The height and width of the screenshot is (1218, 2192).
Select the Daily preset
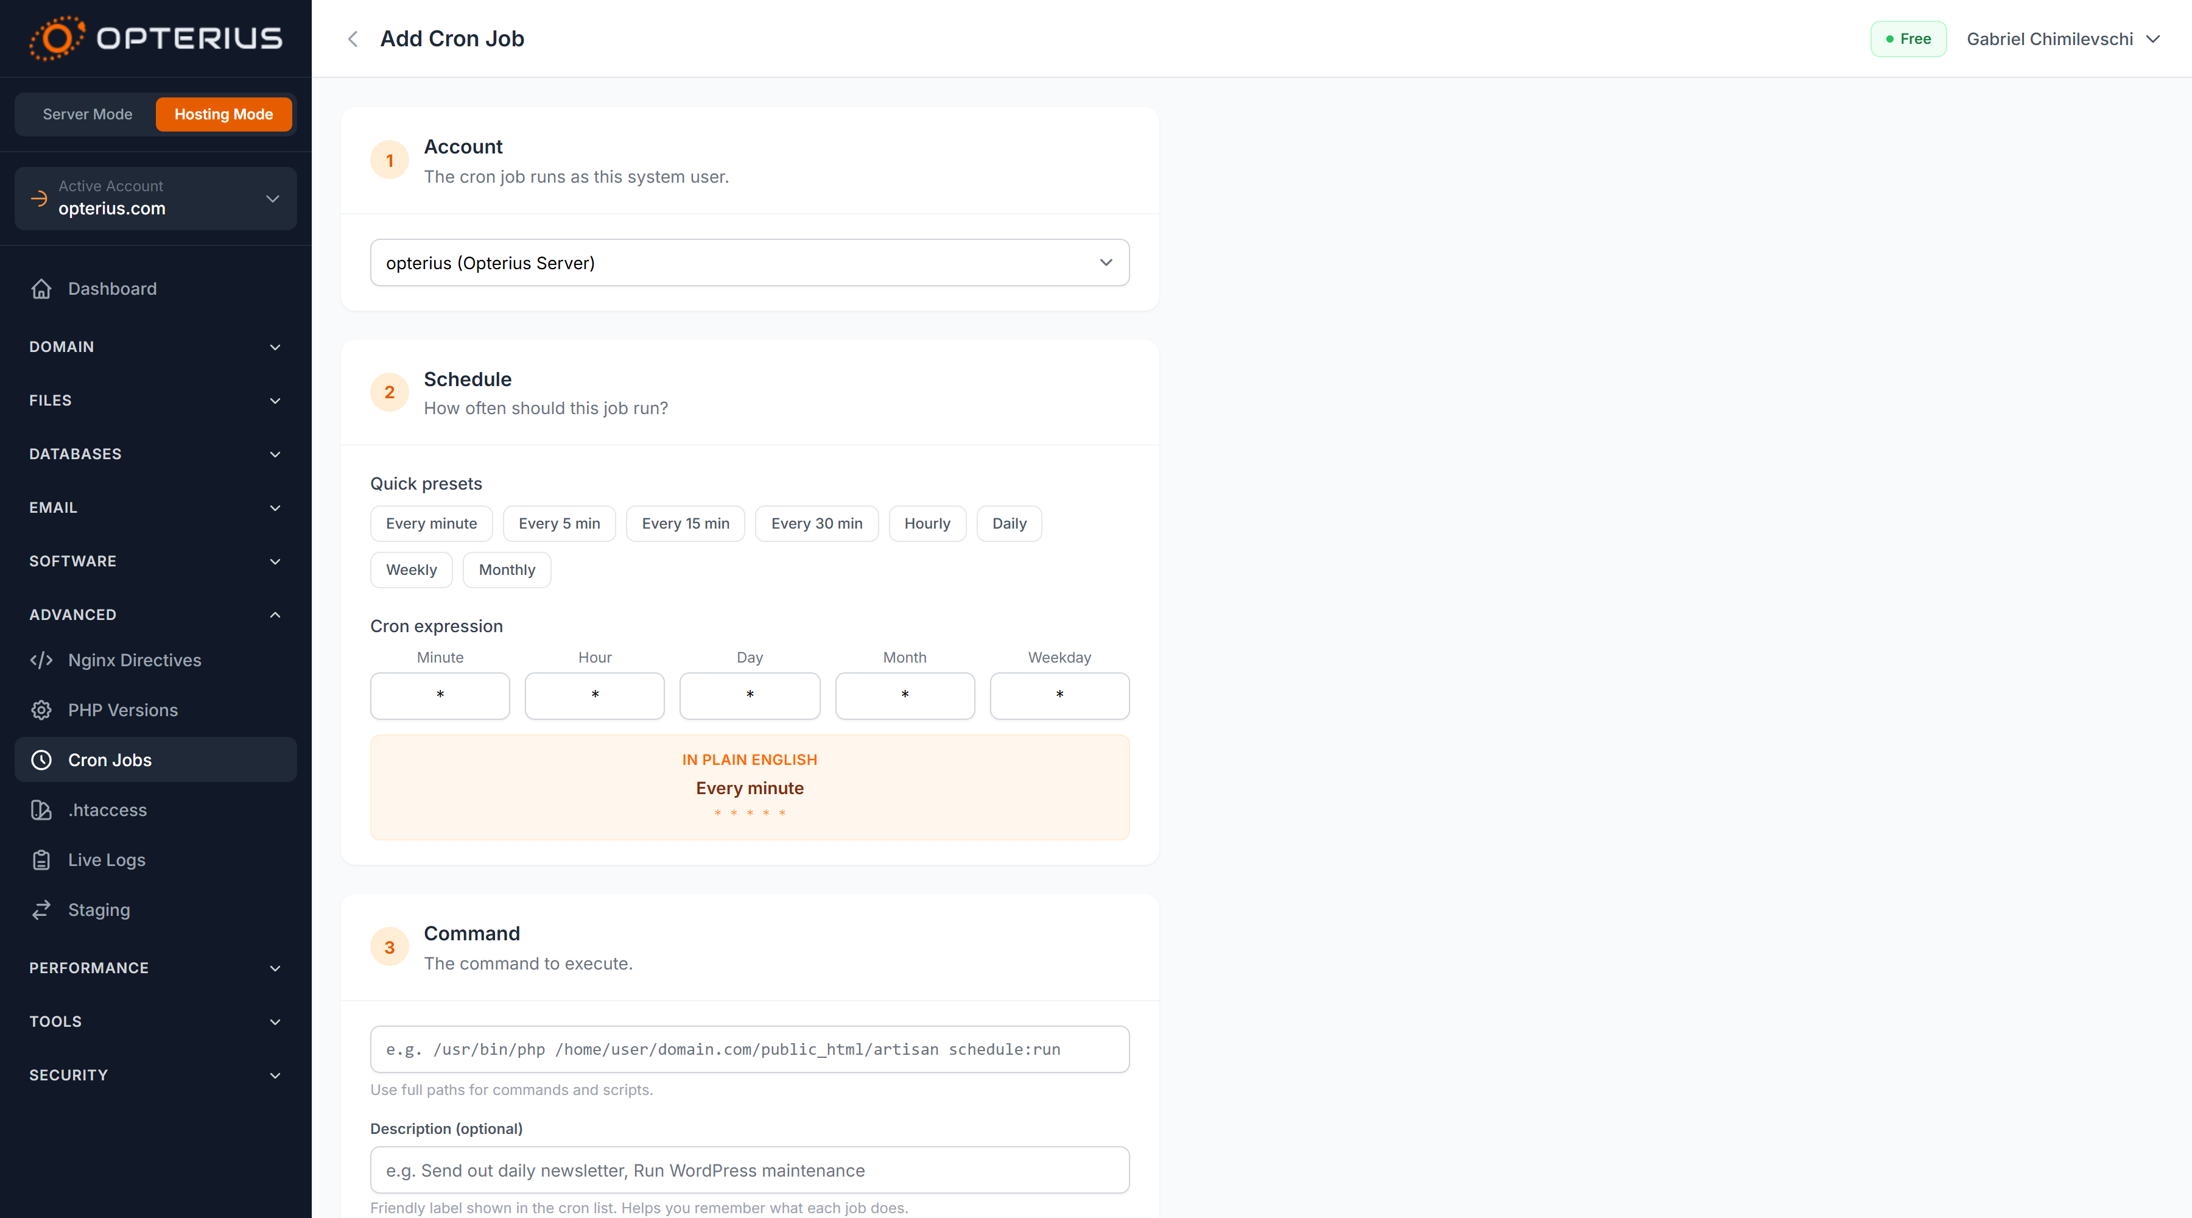(1009, 524)
